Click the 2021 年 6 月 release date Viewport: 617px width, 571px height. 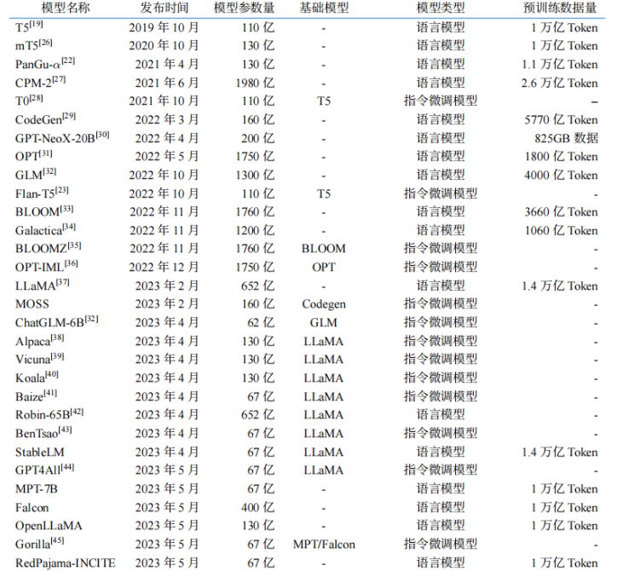click(167, 83)
